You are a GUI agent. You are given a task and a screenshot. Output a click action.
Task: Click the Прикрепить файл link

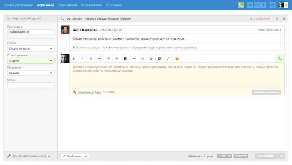point(89,92)
